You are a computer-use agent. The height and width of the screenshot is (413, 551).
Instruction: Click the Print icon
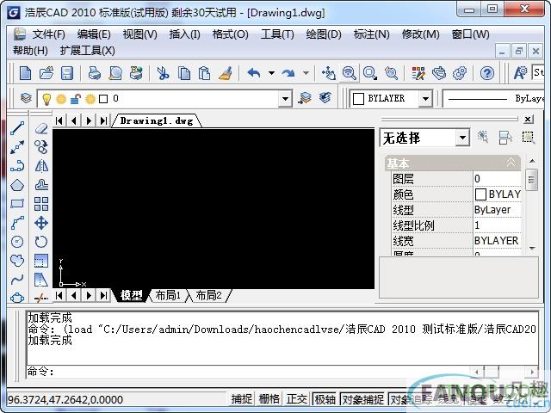tap(94, 73)
